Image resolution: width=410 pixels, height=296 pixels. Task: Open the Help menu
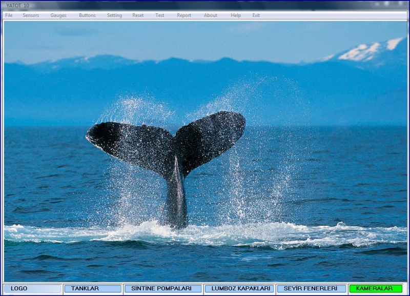(236, 15)
